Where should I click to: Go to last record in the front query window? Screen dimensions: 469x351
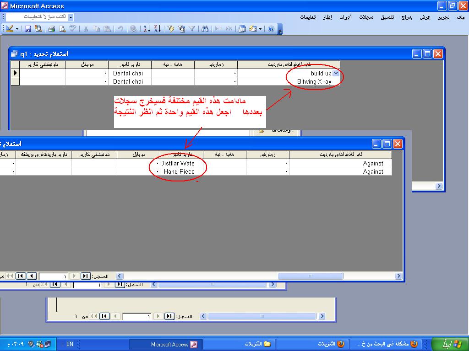pos(21,276)
